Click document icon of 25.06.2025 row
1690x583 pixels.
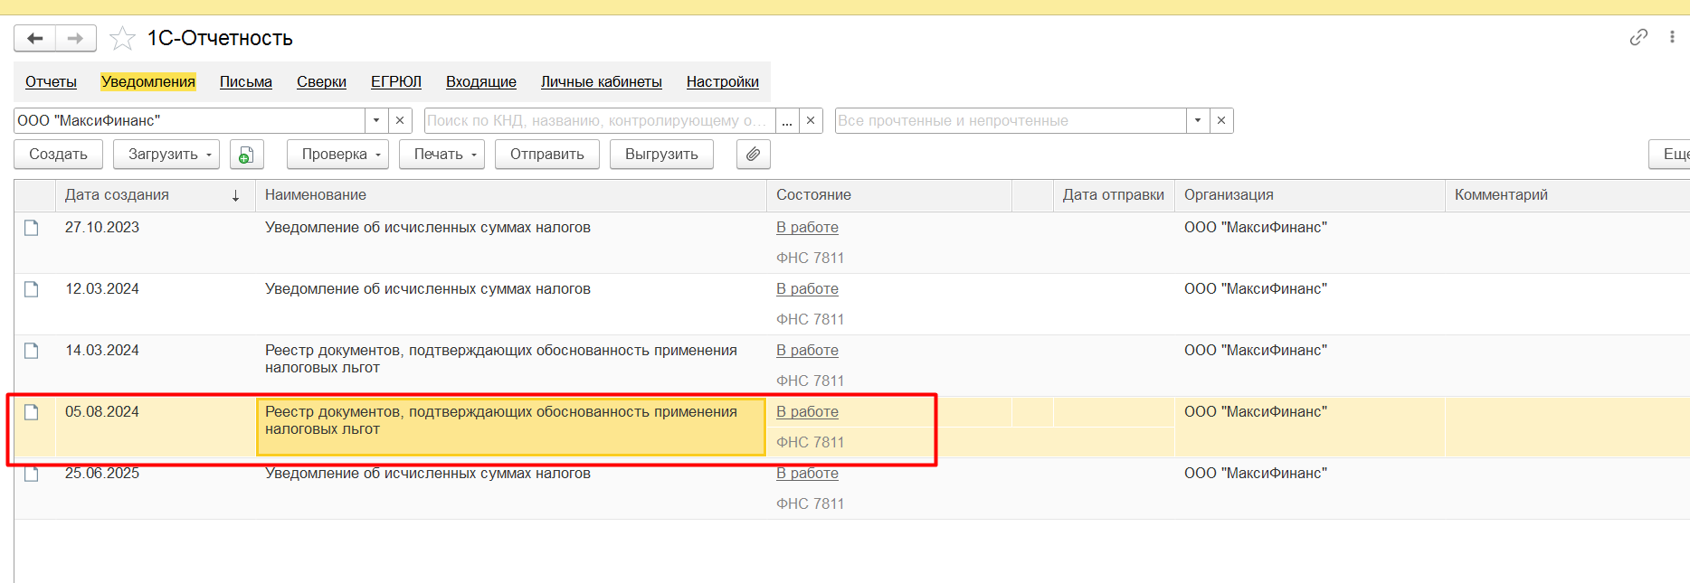32,474
